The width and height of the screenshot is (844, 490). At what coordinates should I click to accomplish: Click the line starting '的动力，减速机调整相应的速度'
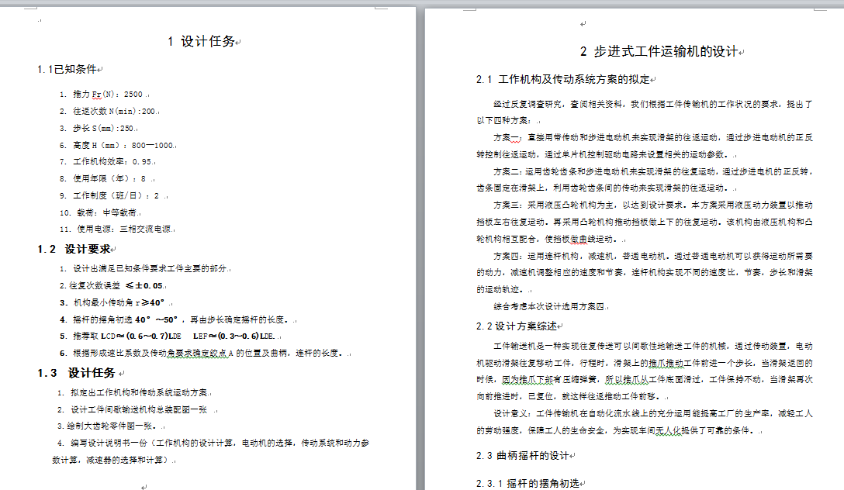pyautogui.click(x=645, y=273)
